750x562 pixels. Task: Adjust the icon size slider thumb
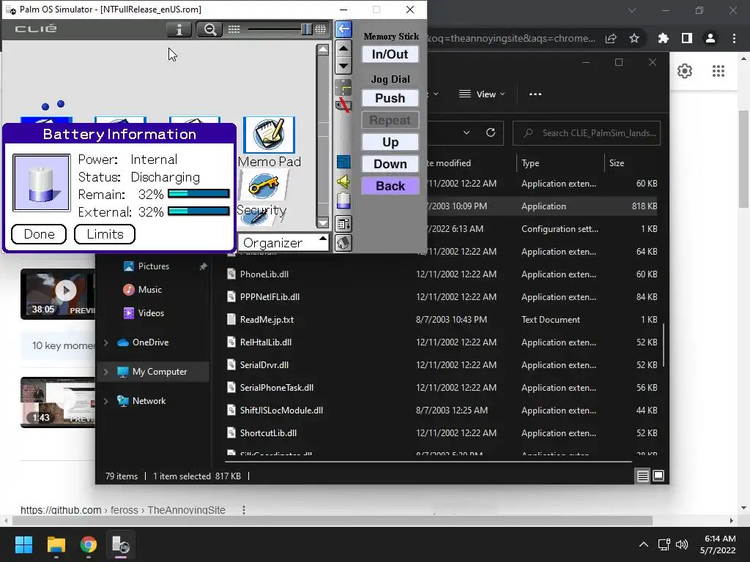click(306, 29)
